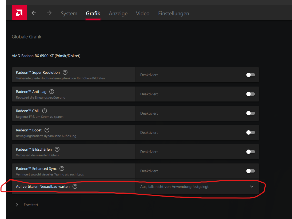Open the Einstellungen tab
292x219 pixels.
[174, 13]
